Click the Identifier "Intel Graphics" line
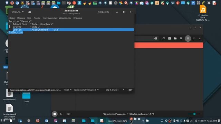Screen dimensions: 221x124 tap(33, 24)
